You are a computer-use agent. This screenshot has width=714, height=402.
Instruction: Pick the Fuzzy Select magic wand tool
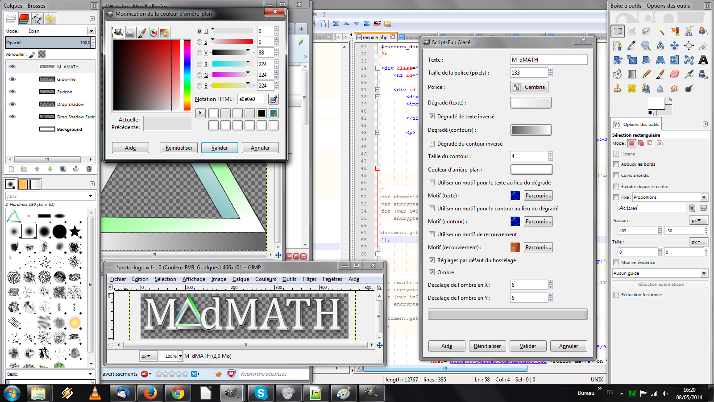(660, 31)
